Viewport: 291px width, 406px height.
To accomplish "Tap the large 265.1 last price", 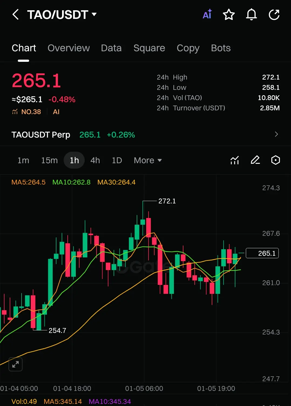I will (36, 80).
